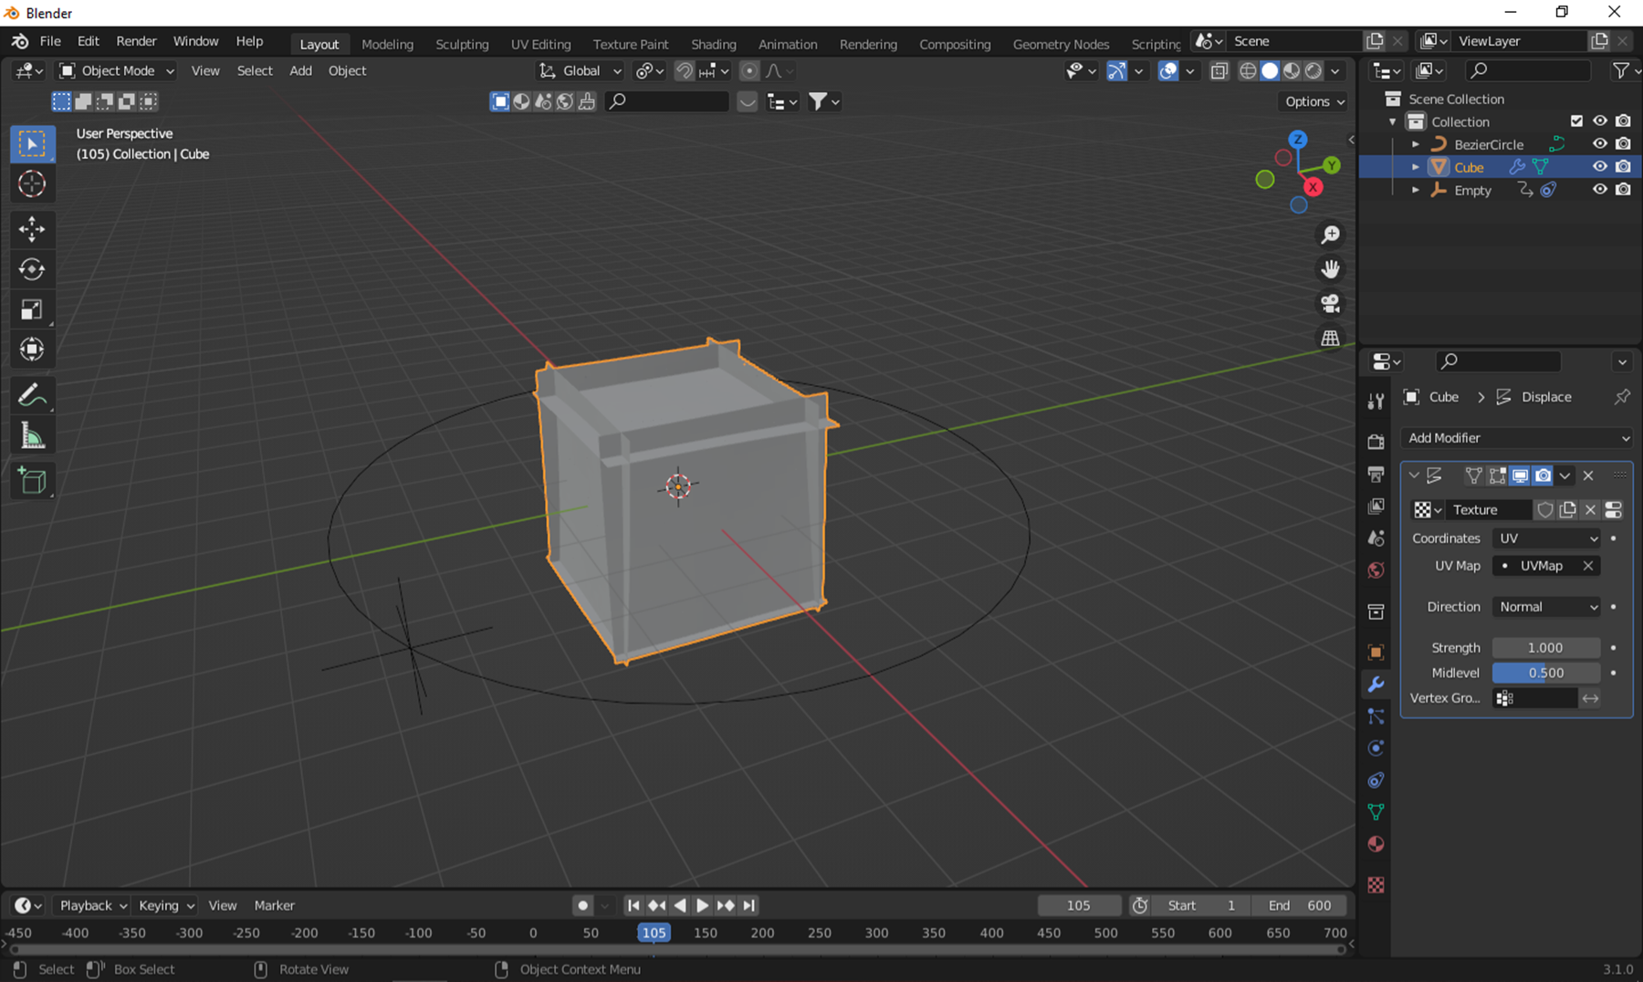
Task: Activate the Move tool
Action: click(32, 228)
